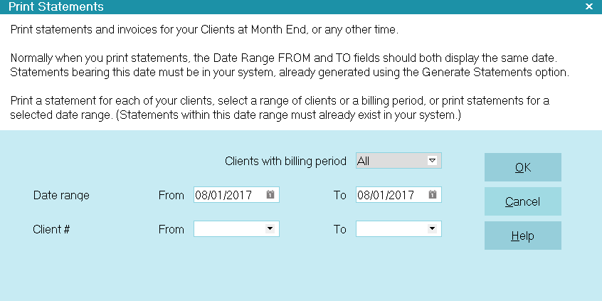Open the Help button
The height and width of the screenshot is (301, 602).
(523, 236)
